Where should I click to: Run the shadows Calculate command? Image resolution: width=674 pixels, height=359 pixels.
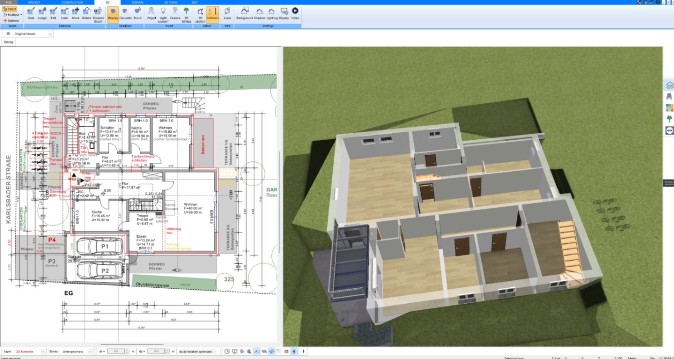(125, 13)
